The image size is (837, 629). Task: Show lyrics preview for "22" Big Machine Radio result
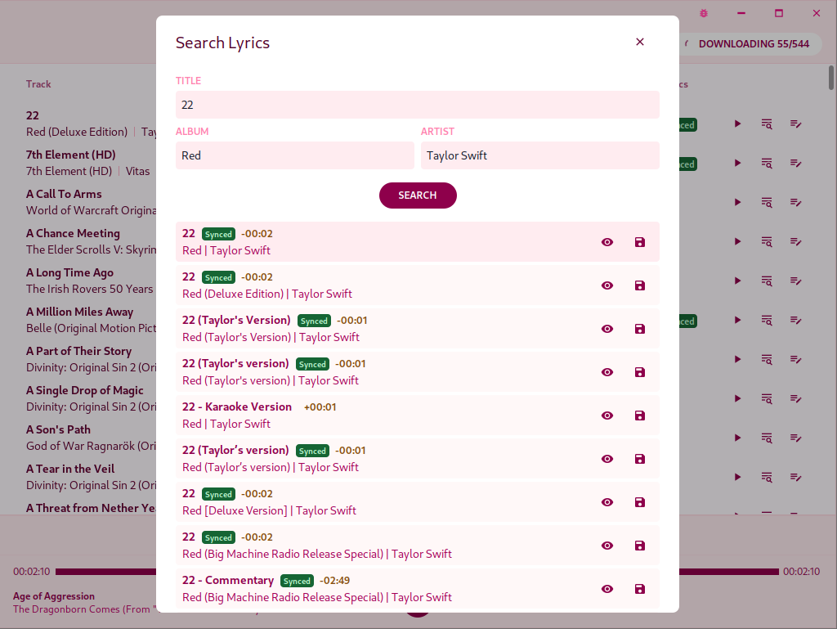click(x=607, y=545)
